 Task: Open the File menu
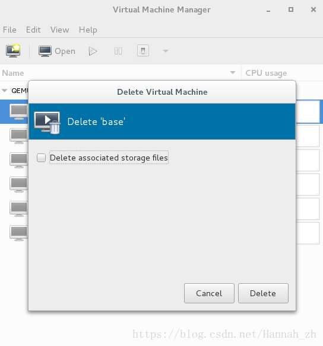click(x=9, y=30)
